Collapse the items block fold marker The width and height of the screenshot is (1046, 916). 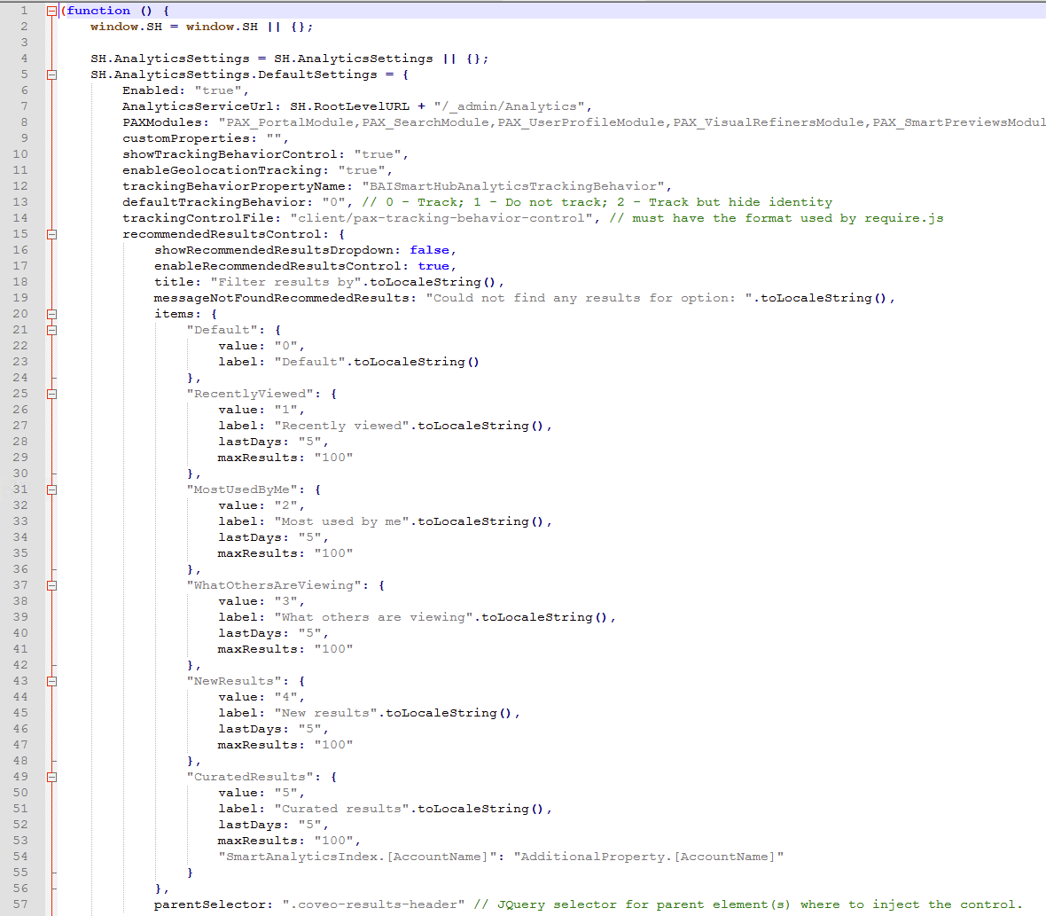tap(51, 314)
